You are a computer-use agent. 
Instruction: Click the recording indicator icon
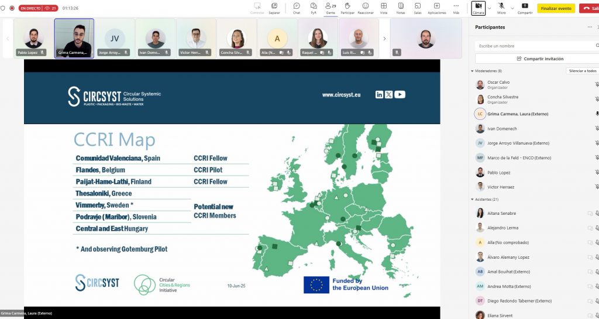12,8
